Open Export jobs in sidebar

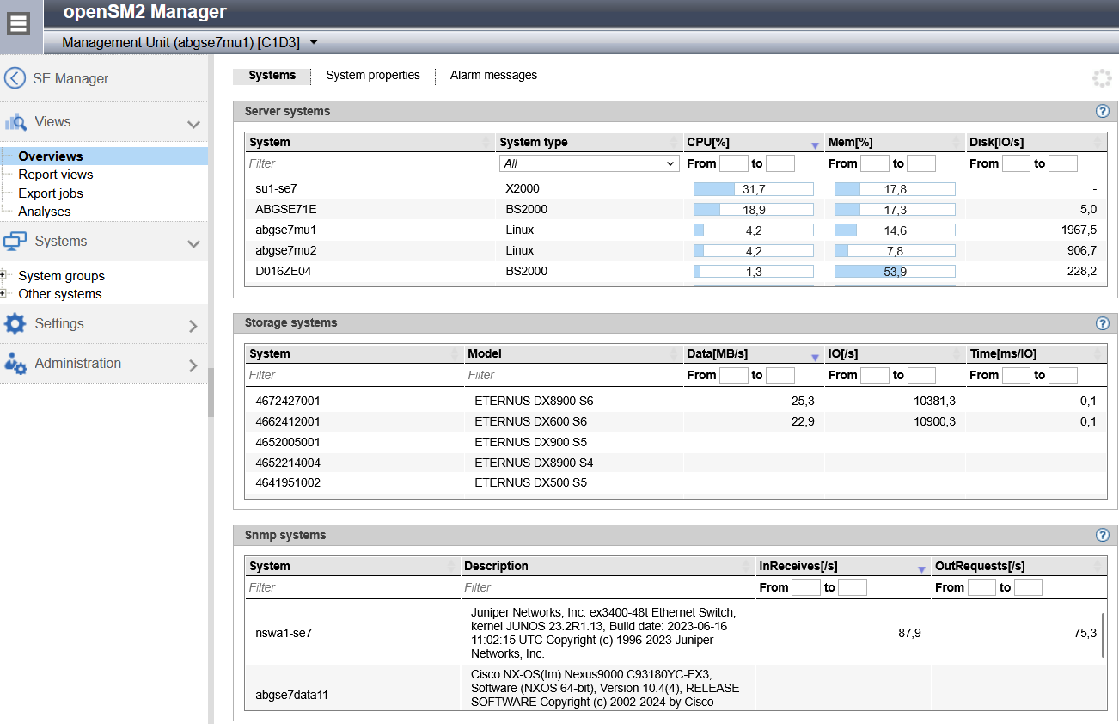(x=51, y=193)
